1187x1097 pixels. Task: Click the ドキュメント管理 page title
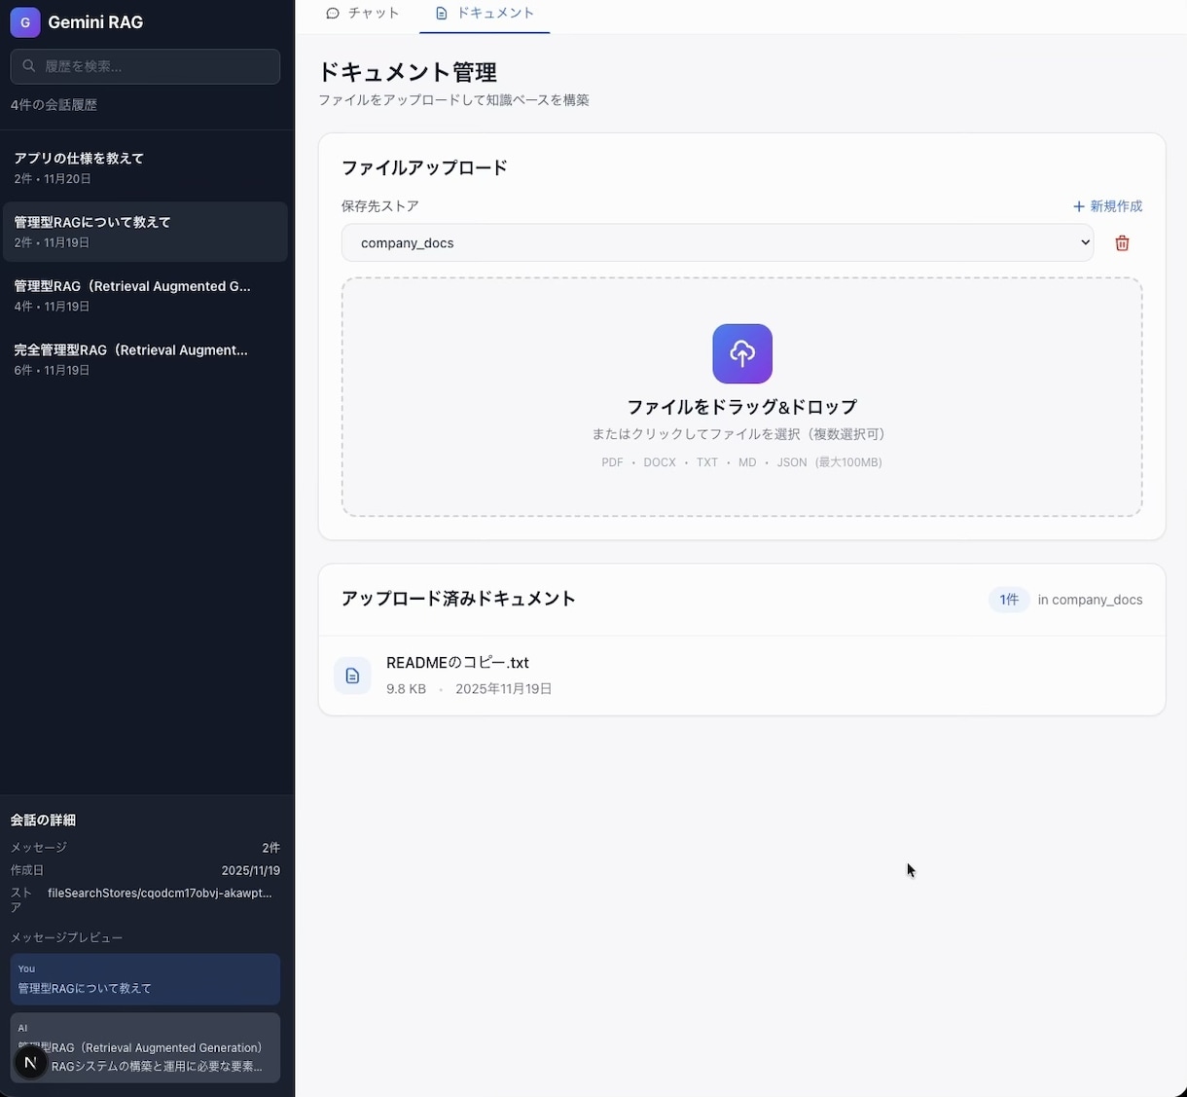coord(408,72)
